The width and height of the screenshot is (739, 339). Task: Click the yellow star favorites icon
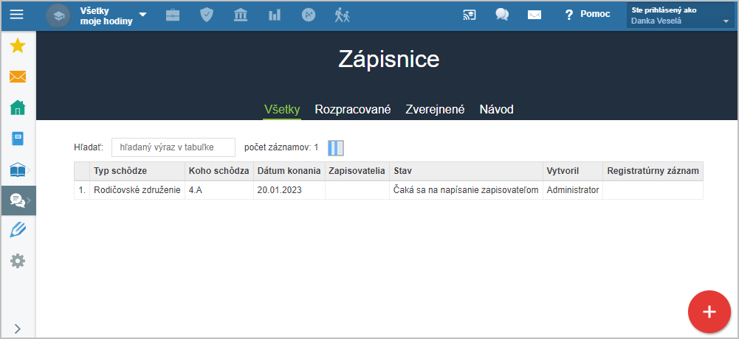[18, 46]
